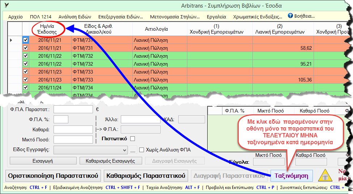
Task: Click the ΦΤΜ/733 cell in the 105,36 row
Action: (x=102, y=80)
